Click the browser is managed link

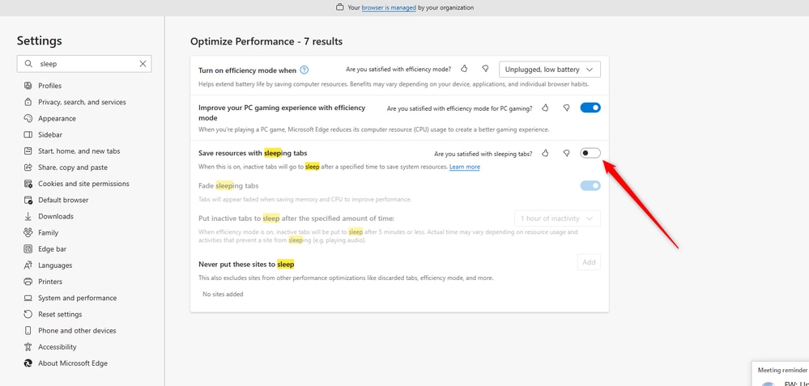pos(389,8)
